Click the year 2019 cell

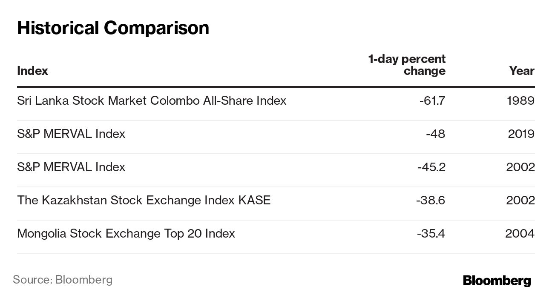(x=521, y=134)
